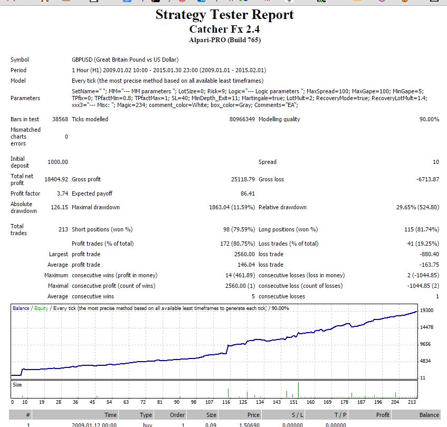Screen dimensions: 447x427
Task: Click the Spread value 10
Action: pyautogui.click(x=436, y=162)
